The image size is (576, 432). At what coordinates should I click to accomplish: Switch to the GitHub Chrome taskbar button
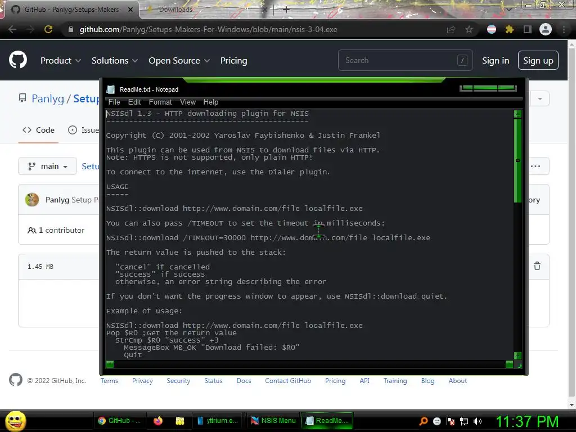(119, 421)
